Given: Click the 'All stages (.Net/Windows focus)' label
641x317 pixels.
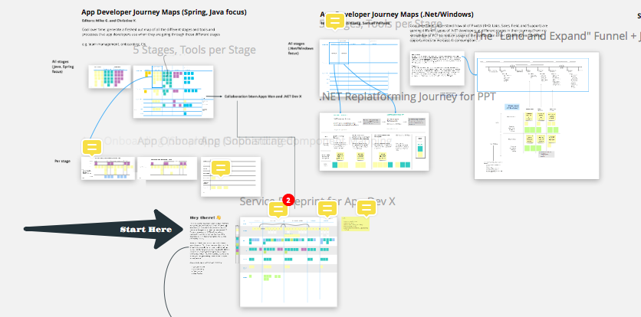Looking at the screenshot, I should tap(301, 48).
